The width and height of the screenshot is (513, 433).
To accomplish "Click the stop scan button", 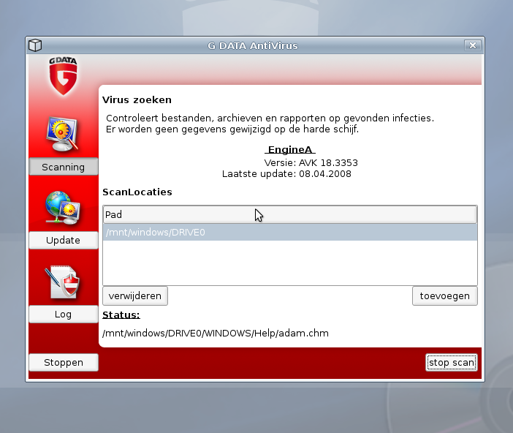I will click(x=452, y=362).
